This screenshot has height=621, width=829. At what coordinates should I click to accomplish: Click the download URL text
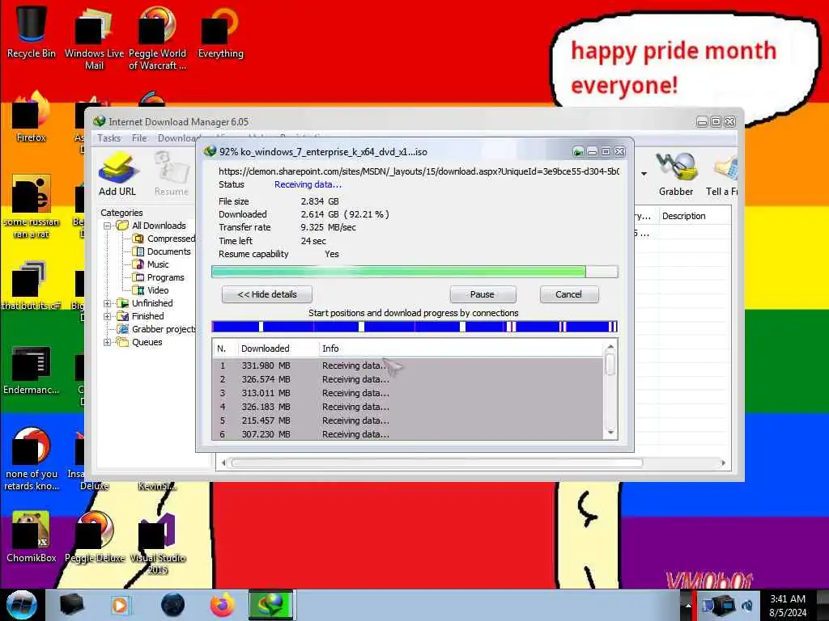[x=419, y=171]
